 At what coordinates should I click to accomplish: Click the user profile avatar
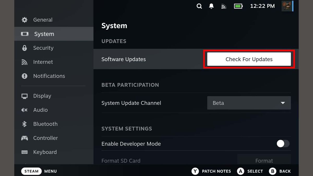(287, 6)
